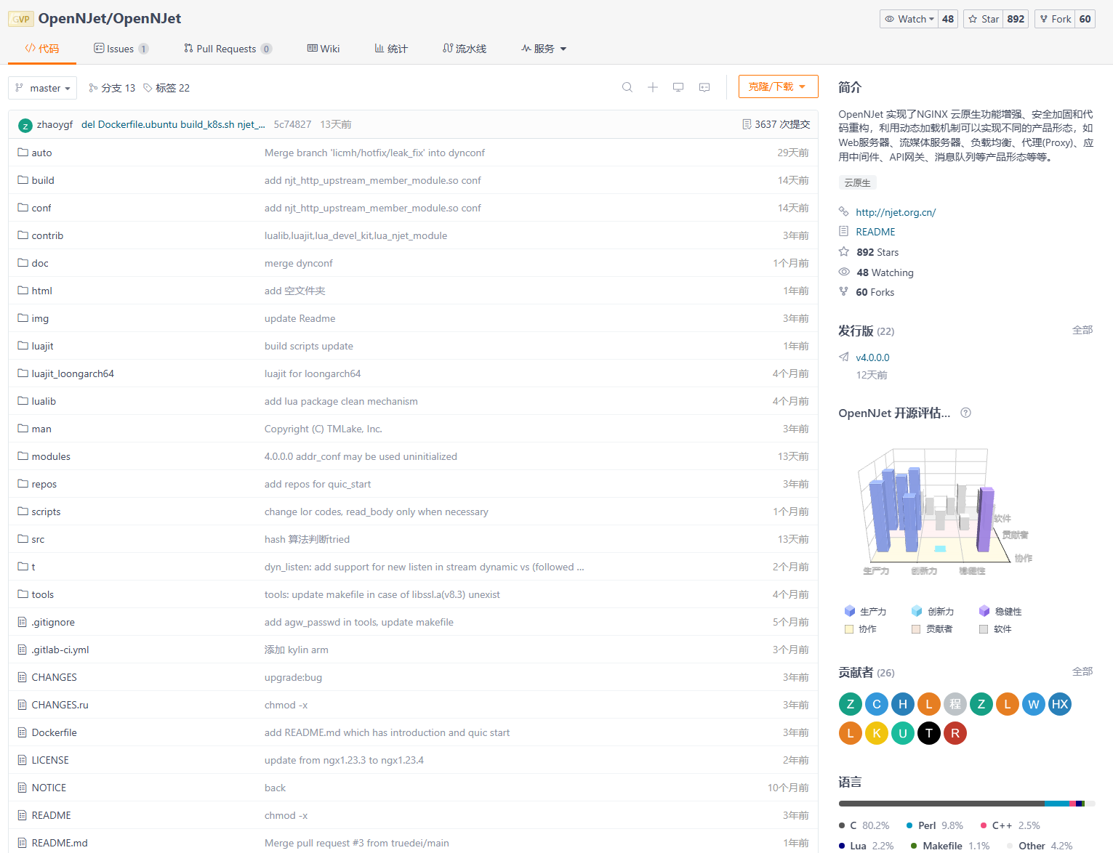Open the Pull Requests tab
1113x853 pixels.
tap(228, 49)
